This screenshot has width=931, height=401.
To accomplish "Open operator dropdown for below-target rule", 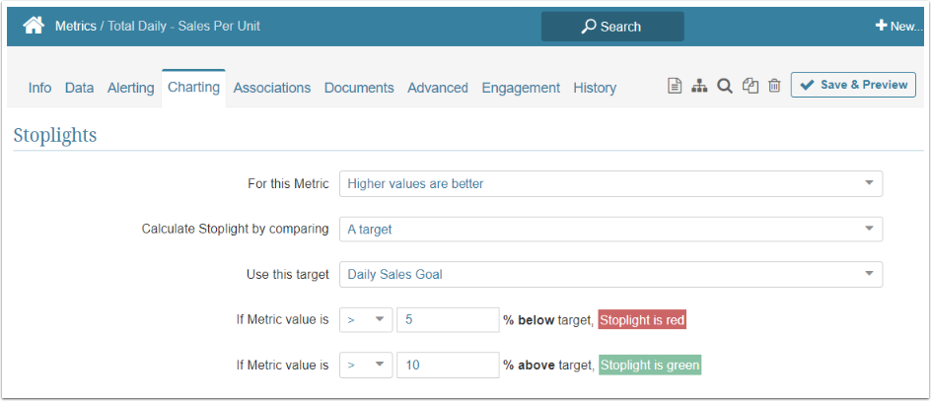I will [365, 320].
